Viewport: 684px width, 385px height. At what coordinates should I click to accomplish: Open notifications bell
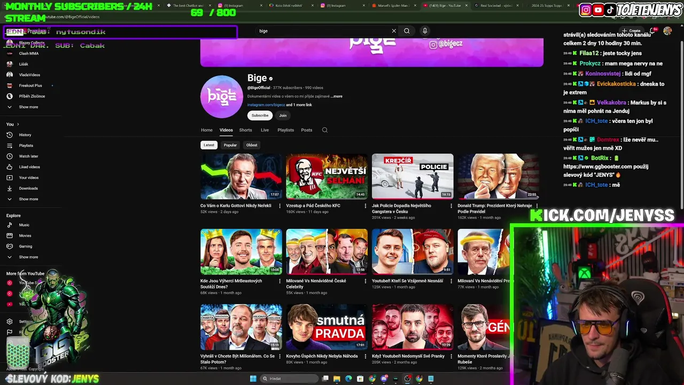click(652, 30)
